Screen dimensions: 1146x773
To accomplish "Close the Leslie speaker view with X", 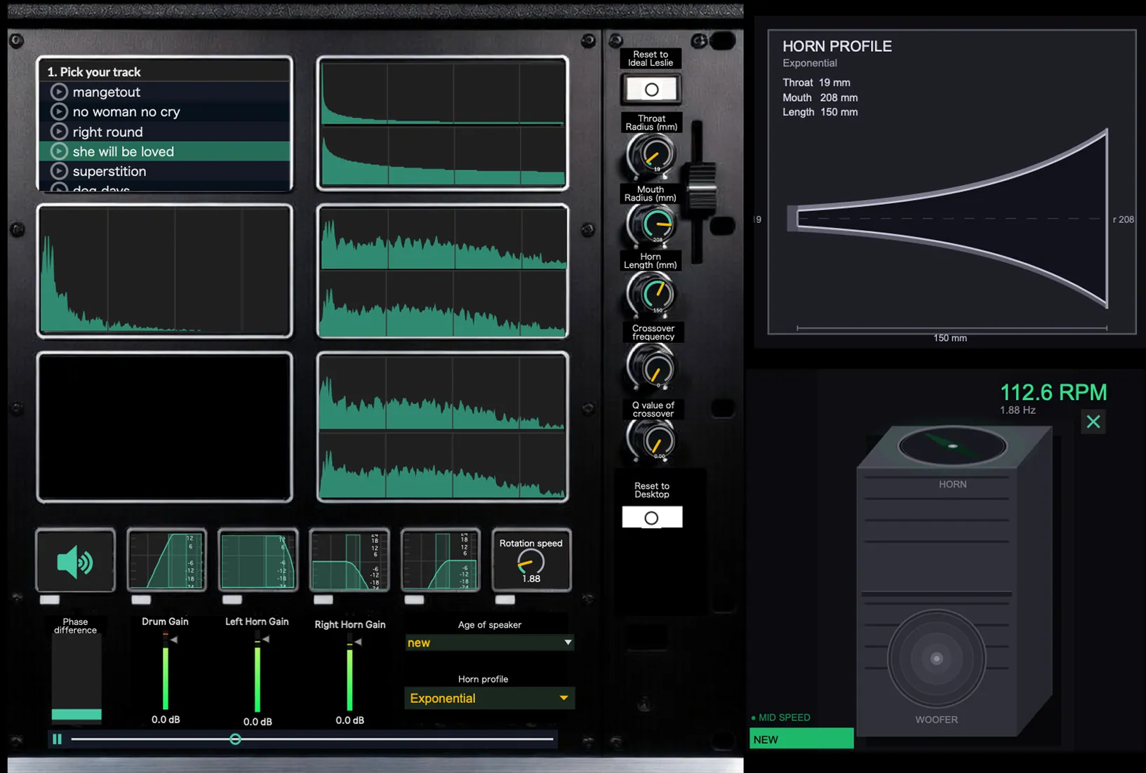I will (x=1093, y=422).
